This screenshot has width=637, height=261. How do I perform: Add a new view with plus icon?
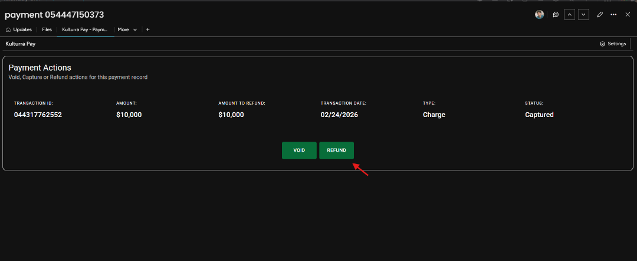pyautogui.click(x=148, y=29)
